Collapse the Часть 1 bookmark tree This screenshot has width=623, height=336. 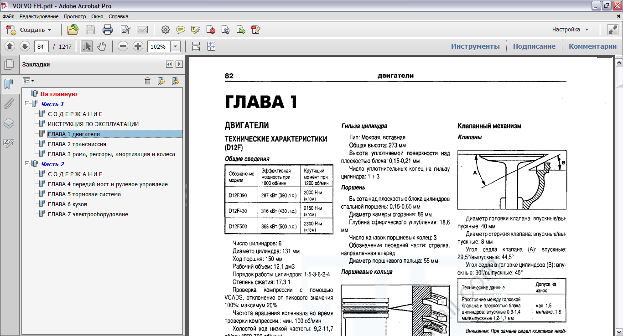pyautogui.click(x=27, y=104)
